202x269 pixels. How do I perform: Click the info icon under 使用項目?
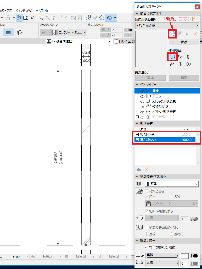188,64
